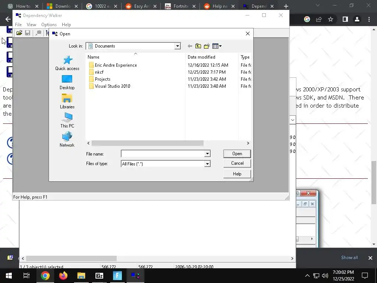Click the Chrome back arrow

click(8, 19)
